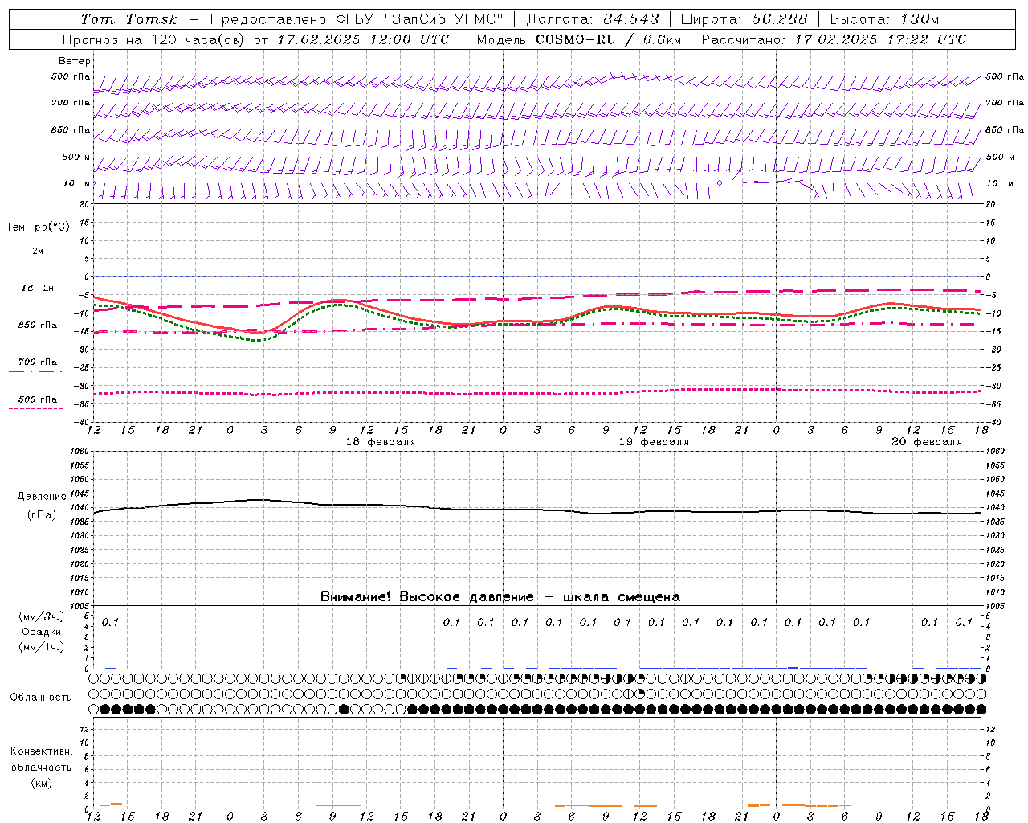
Task: Click the (км) unit label of convective panel
Action: (x=42, y=783)
